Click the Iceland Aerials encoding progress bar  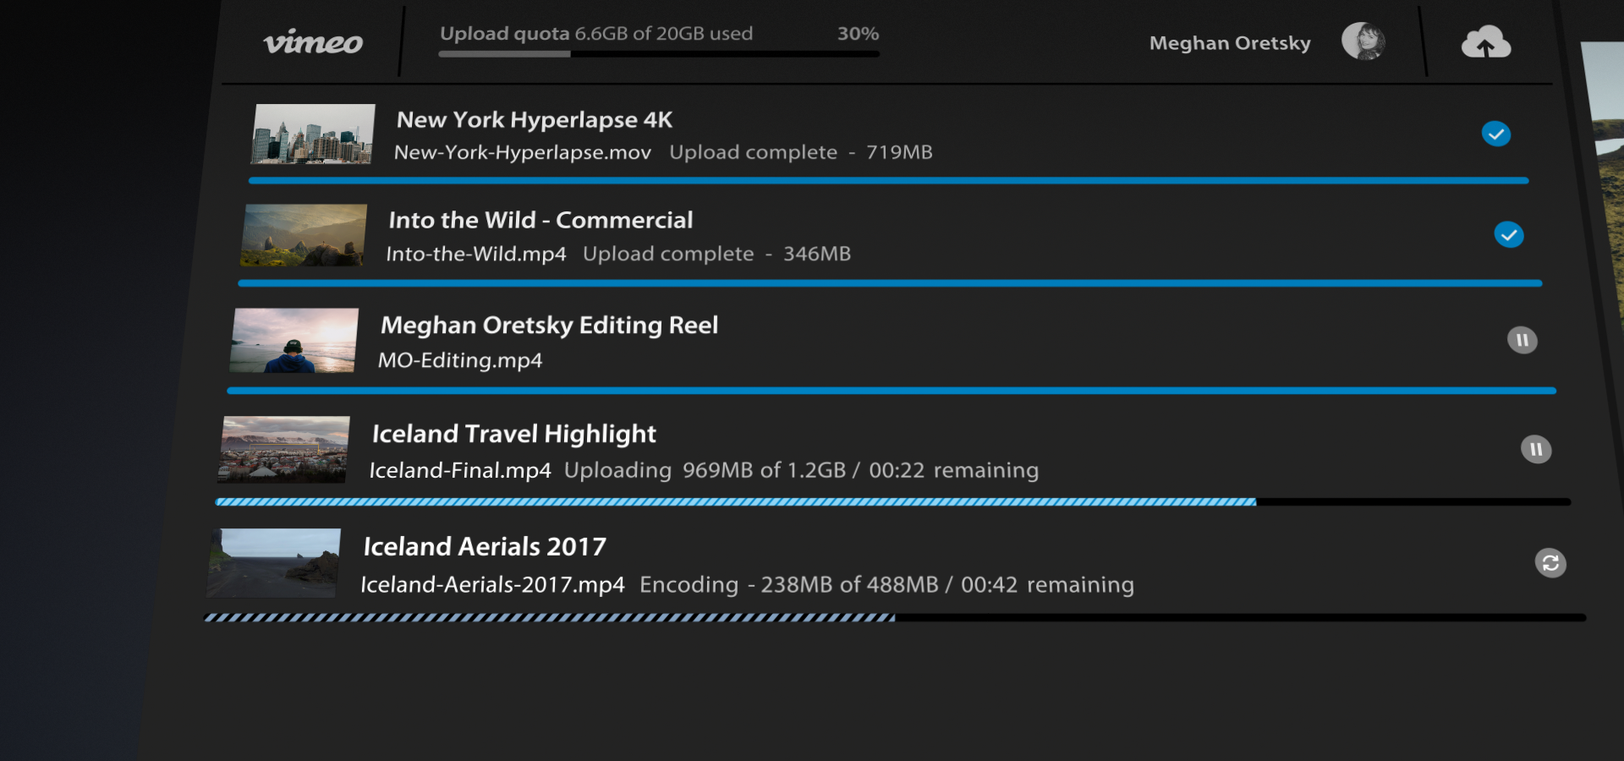[895, 618]
